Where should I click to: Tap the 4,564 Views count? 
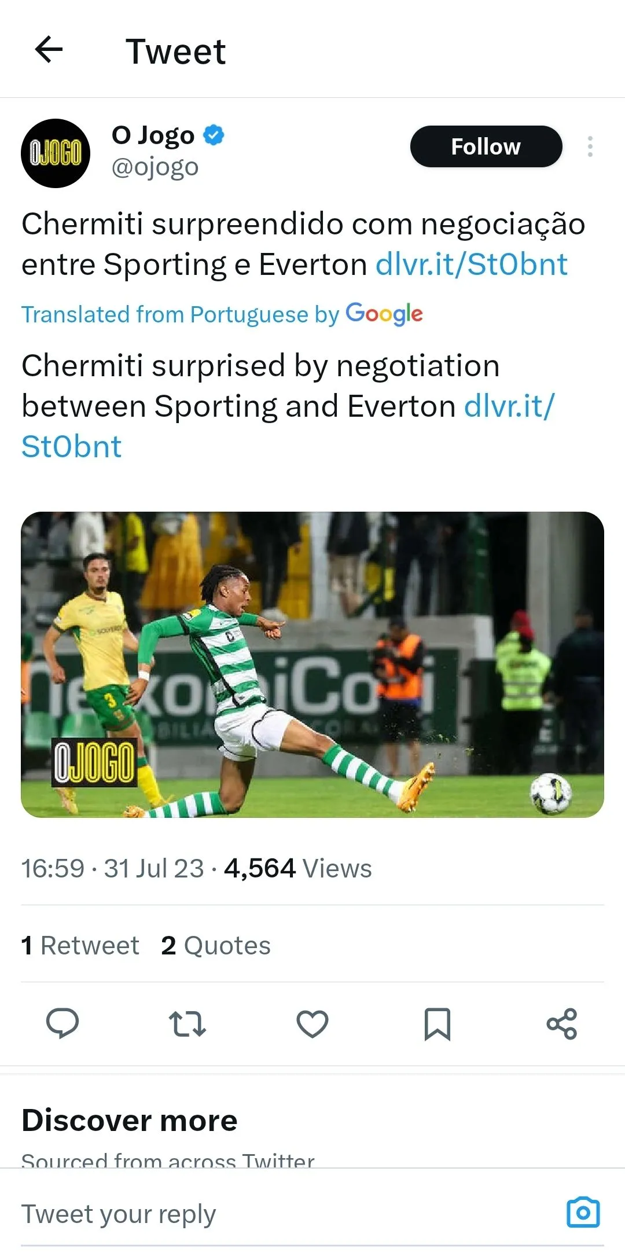[297, 868]
